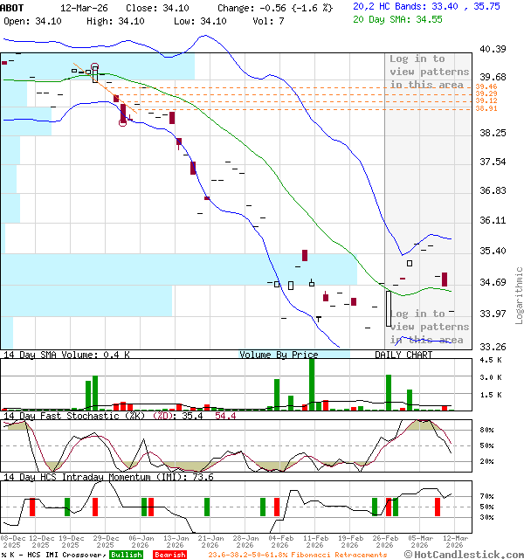This screenshot has height=559, width=524.
Task: Click the red candle near the 35.40 level
Action: (x=306, y=255)
